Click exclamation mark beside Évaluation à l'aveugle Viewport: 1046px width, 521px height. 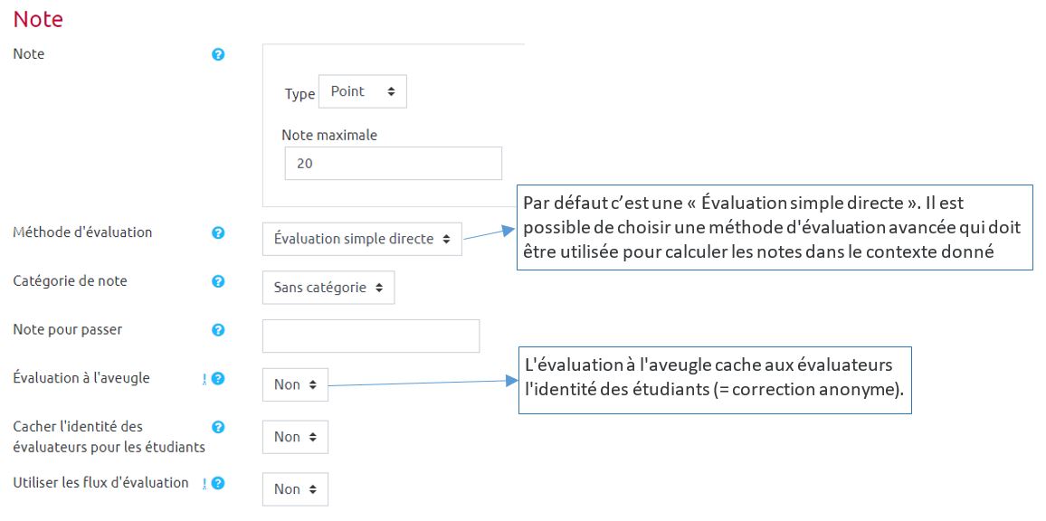click(205, 379)
